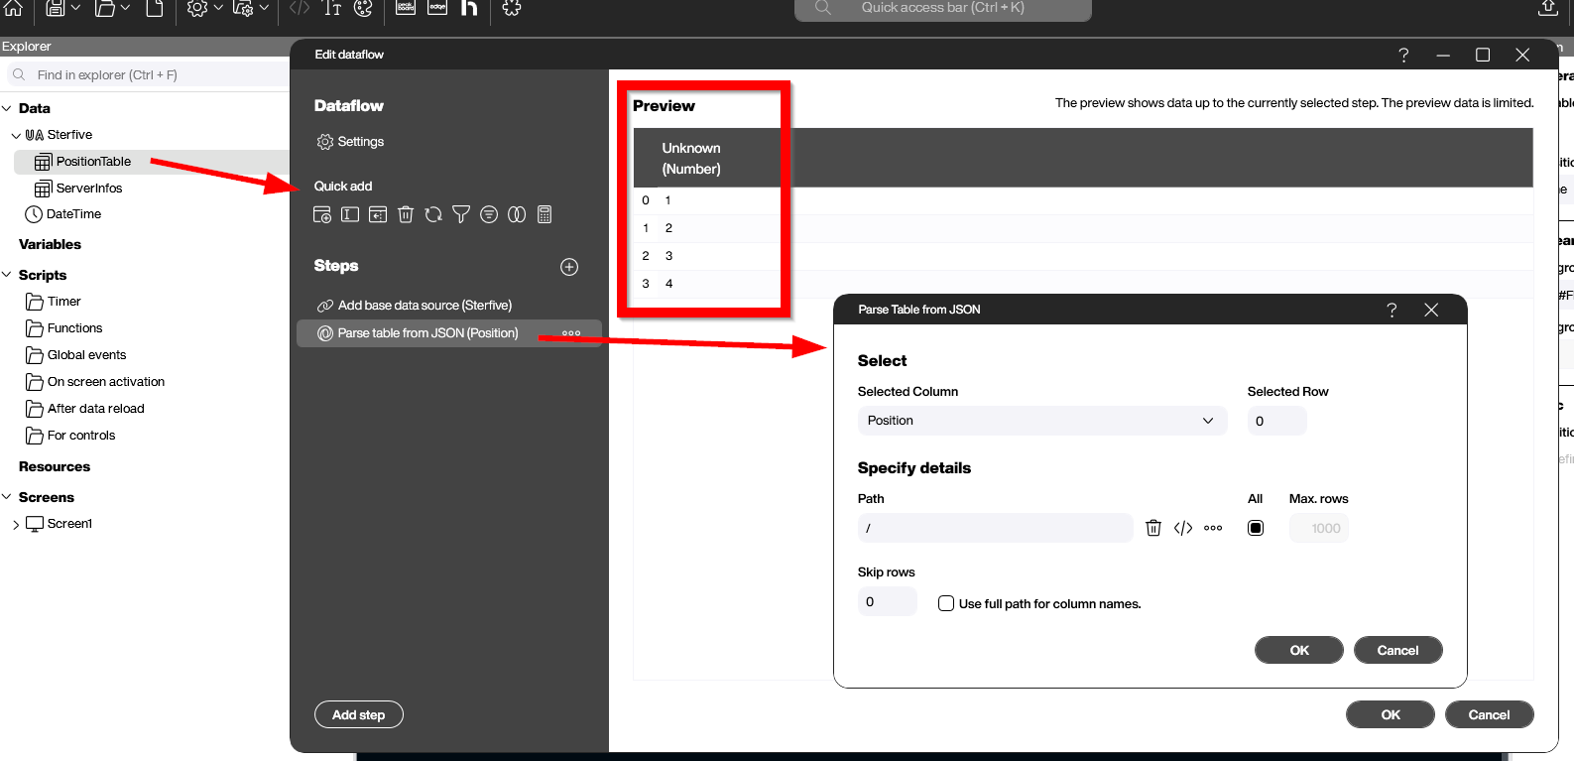Open the Timer scripts folder

pyautogui.click(x=63, y=302)
